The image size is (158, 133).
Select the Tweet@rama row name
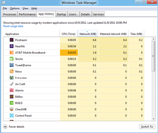[x=23, y=65]
